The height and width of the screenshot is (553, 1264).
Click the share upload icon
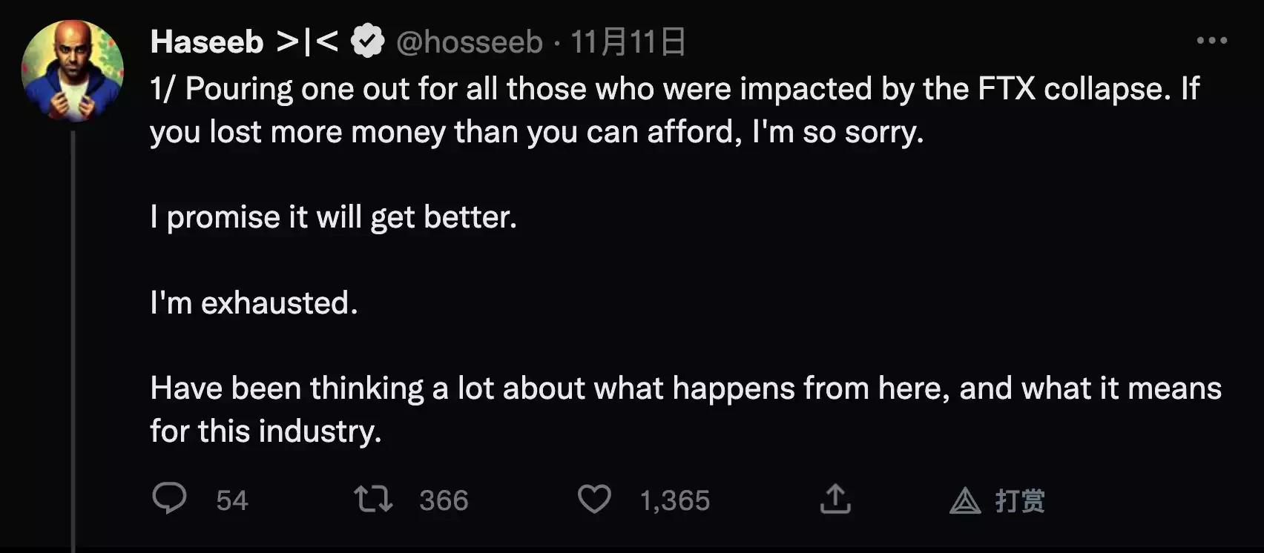click(835, 499)
